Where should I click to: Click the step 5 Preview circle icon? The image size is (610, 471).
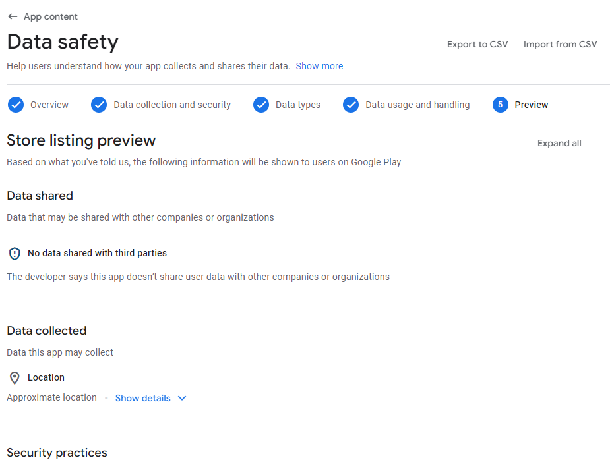tap(501, 105)
